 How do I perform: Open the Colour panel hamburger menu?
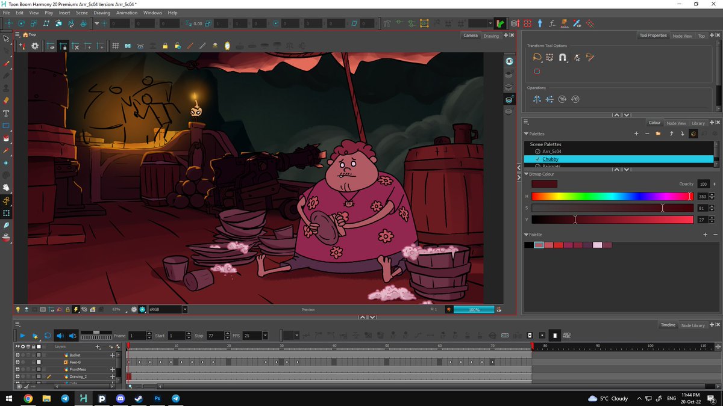pos(526,123)
